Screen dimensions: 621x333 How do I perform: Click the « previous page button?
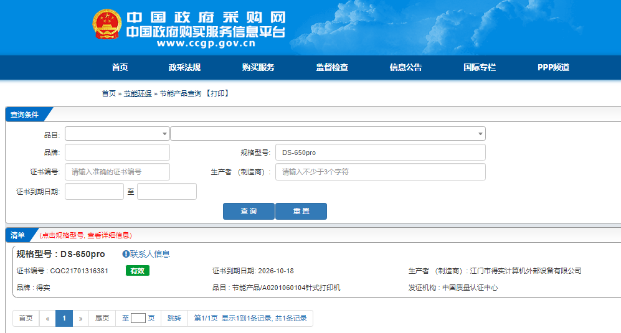pyautogui.click(x=47, y=318)
